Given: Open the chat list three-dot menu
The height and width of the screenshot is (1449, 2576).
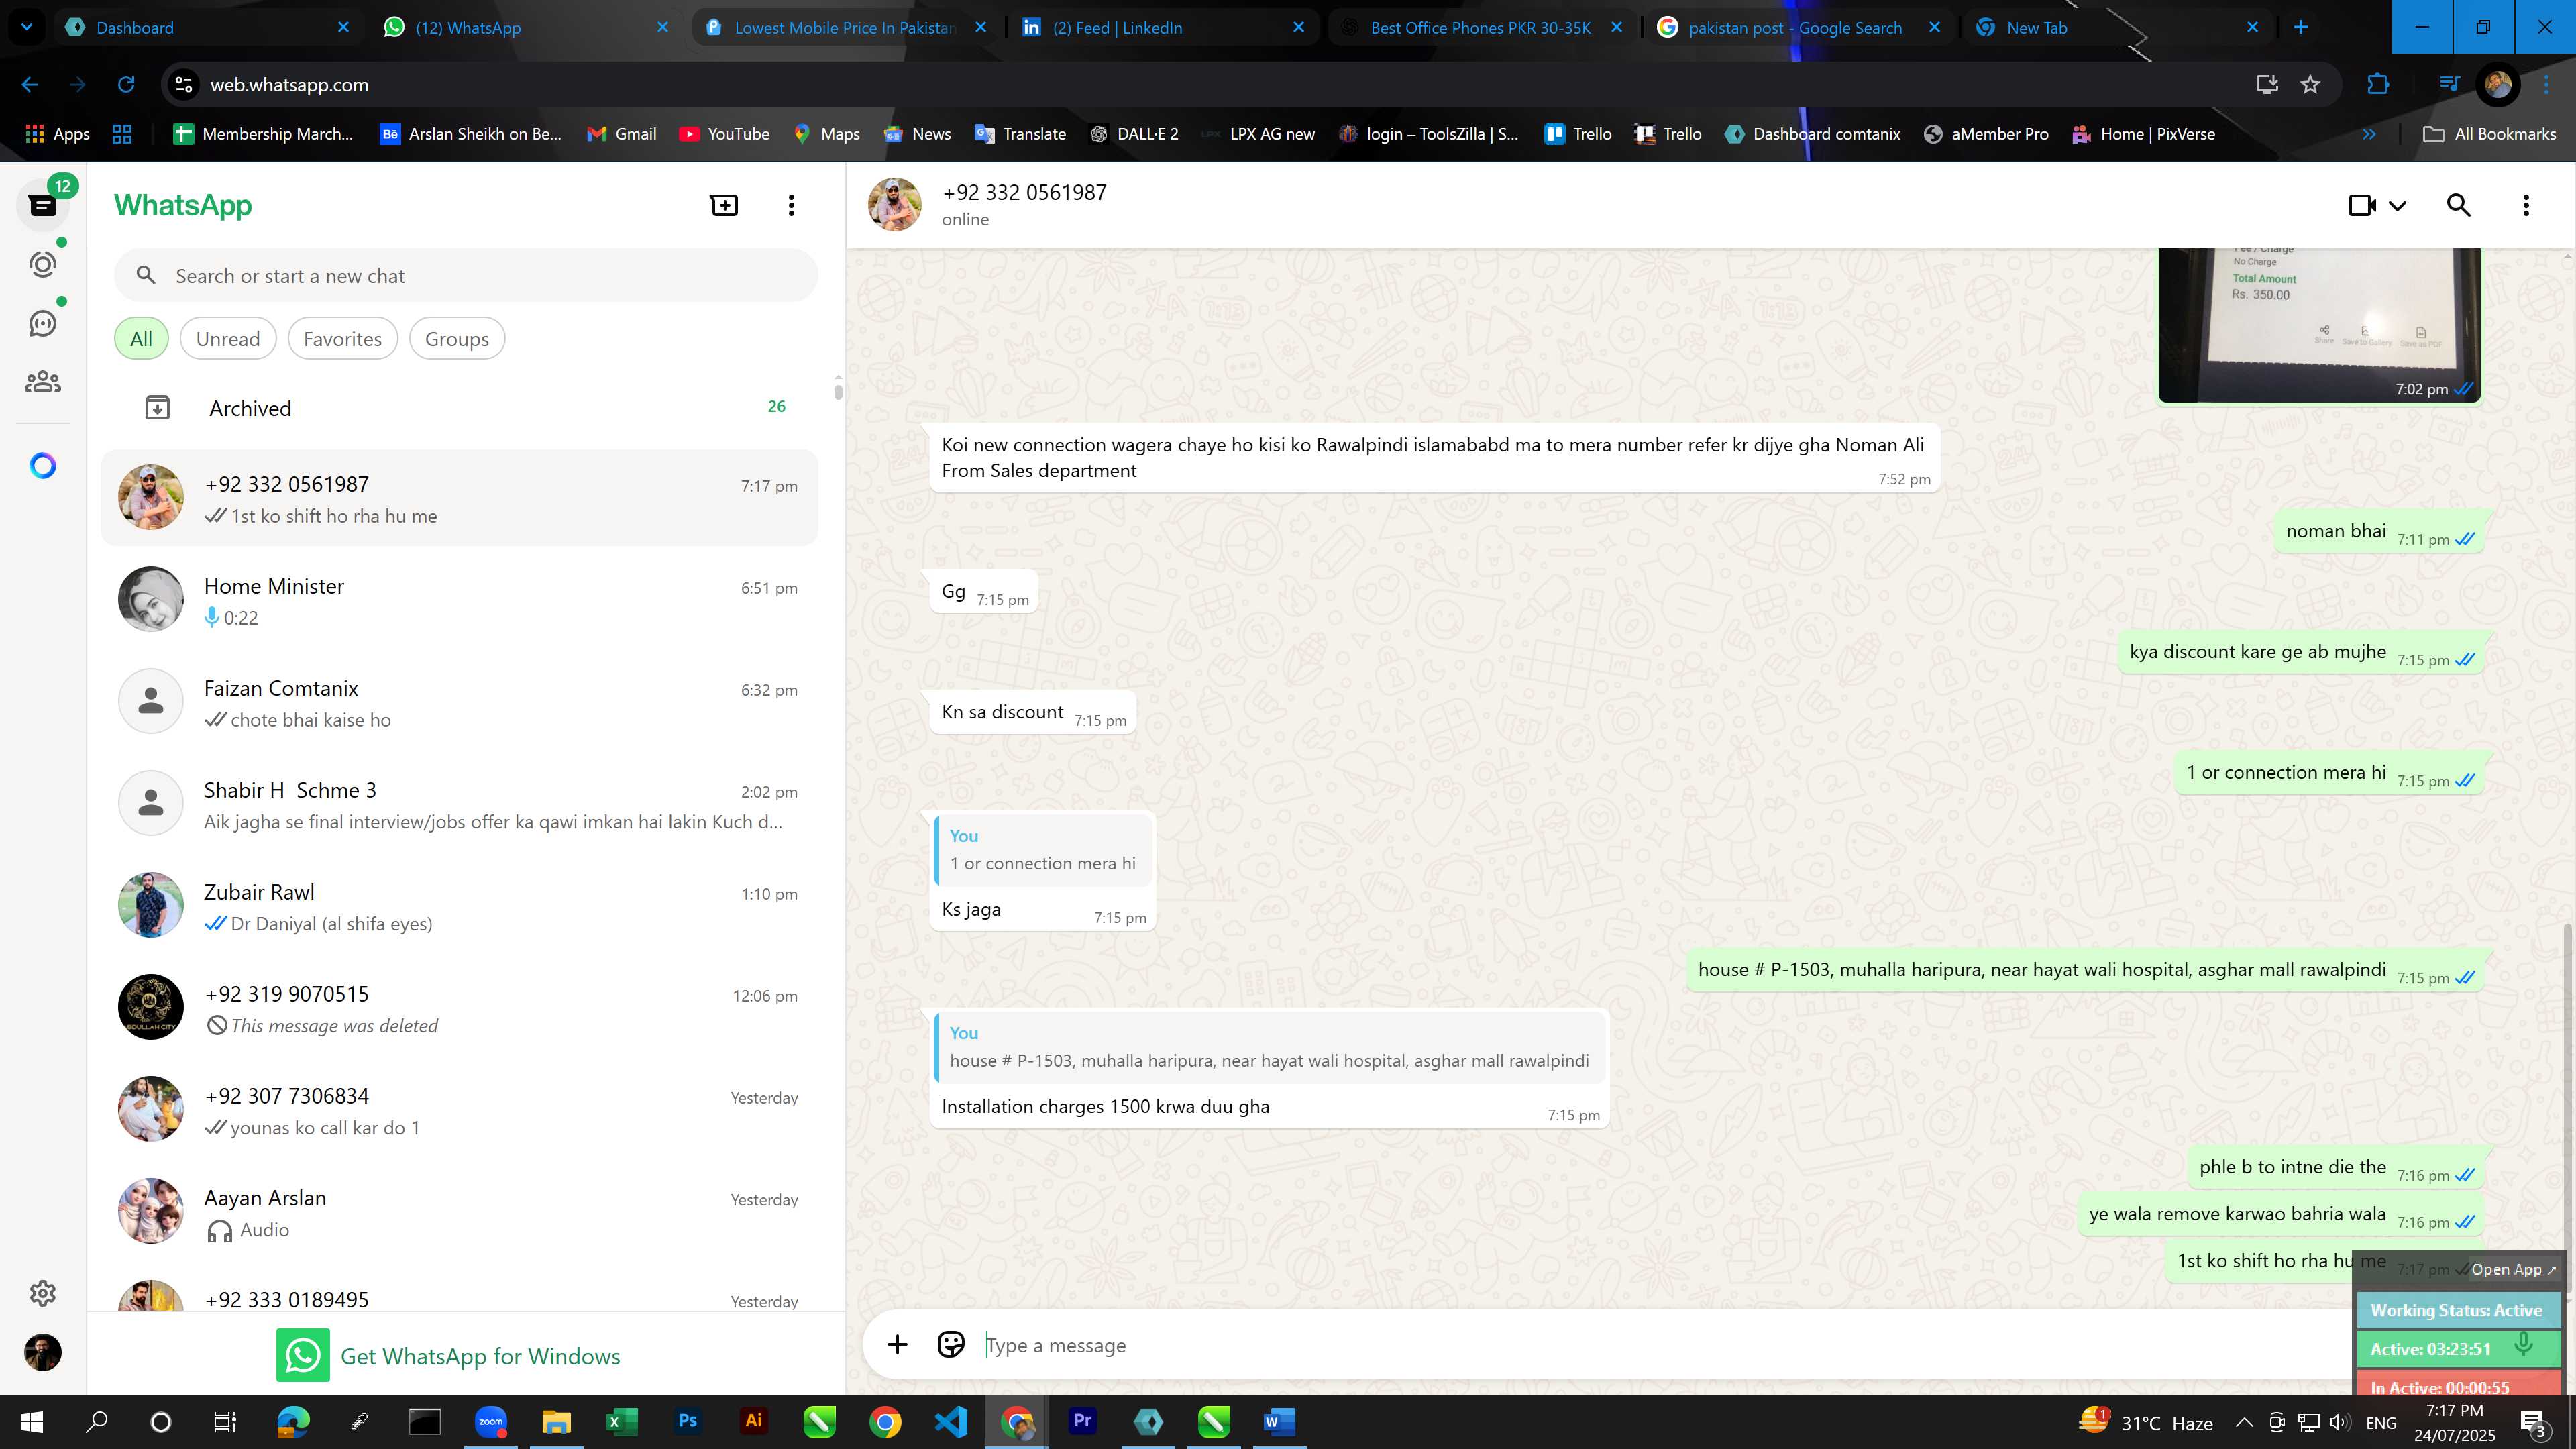Looking at the screenshot, I should coord(791,205).
